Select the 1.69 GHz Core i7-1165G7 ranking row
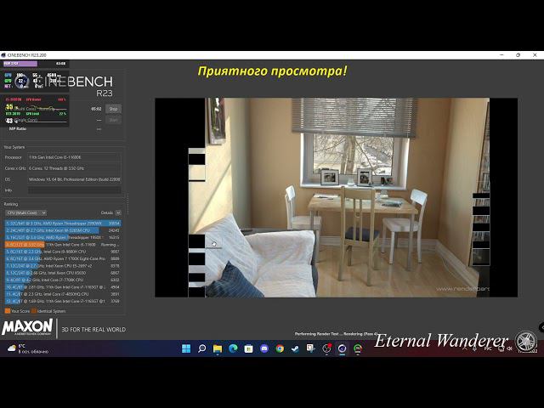Image resolution: width=544 pixels, height=408 pixels. point(63,301)
